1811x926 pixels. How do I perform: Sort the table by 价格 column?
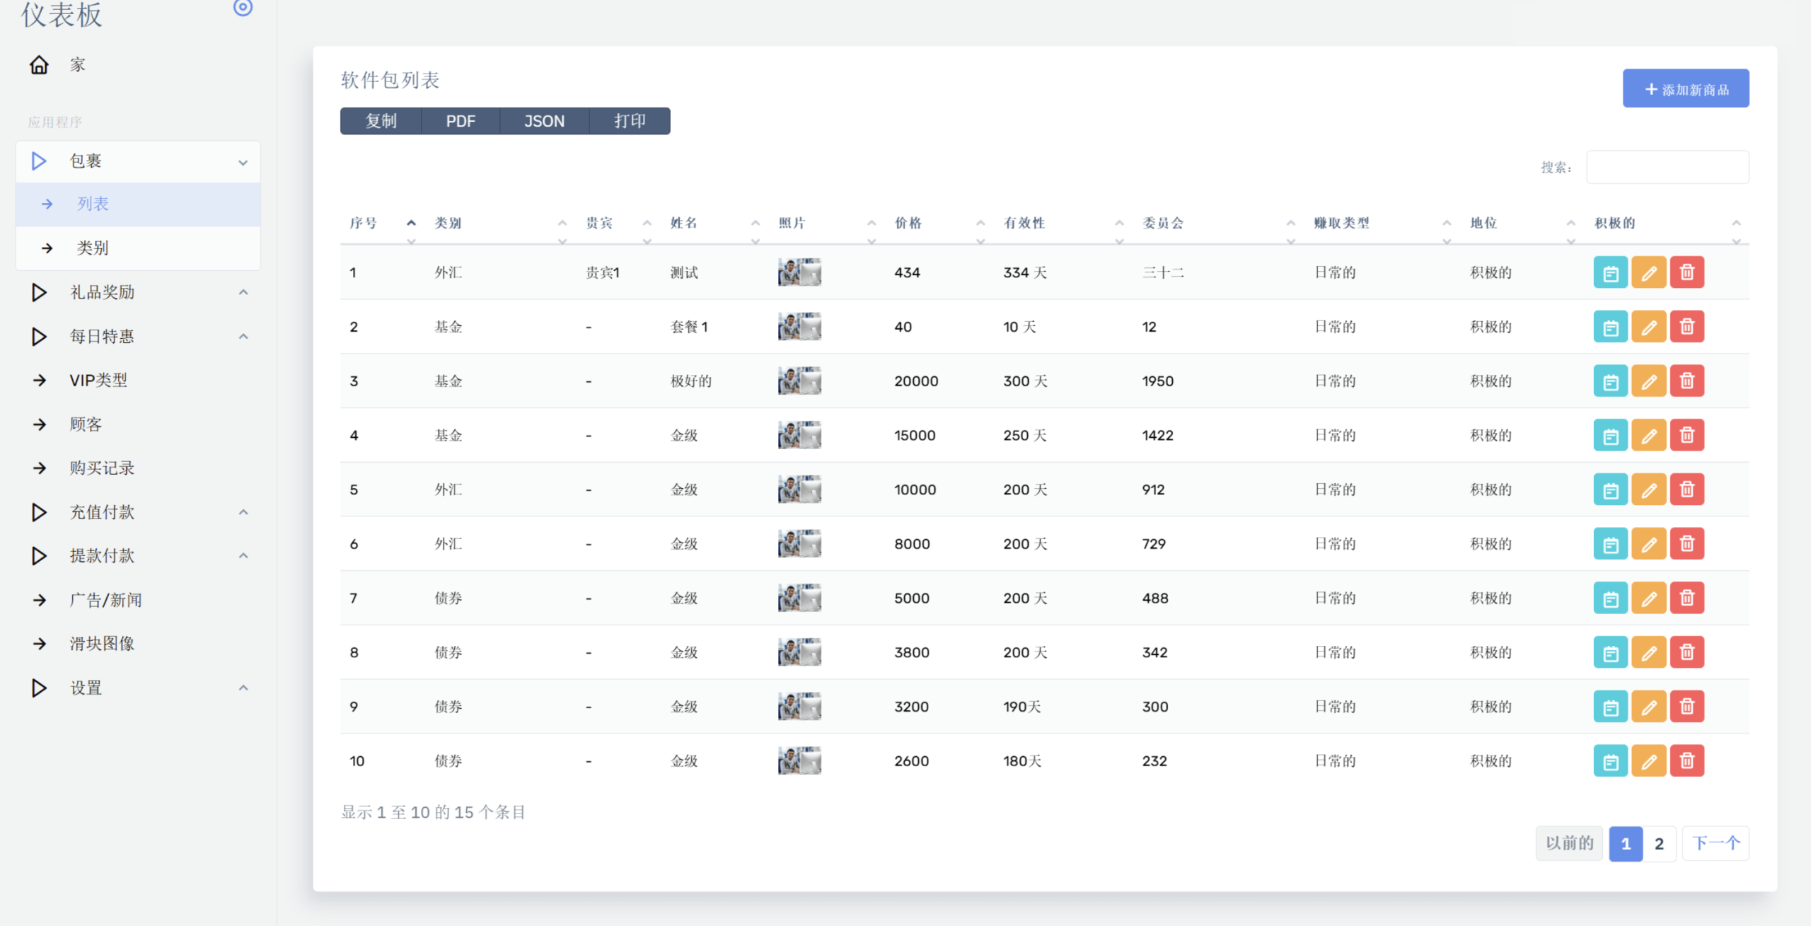pyautogui.click(x=908, y=224)
